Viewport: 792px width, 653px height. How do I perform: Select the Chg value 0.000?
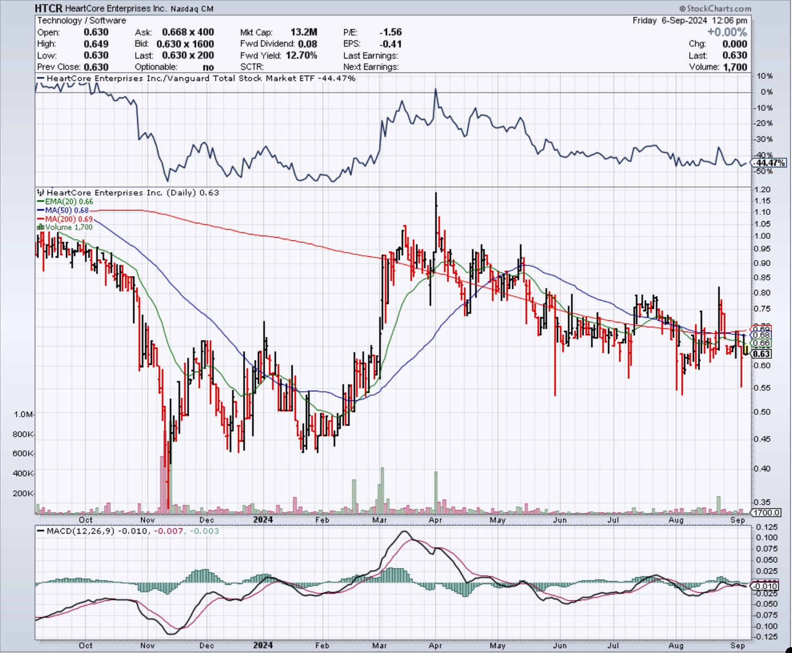pyautogui.click(x=735, y=44)
